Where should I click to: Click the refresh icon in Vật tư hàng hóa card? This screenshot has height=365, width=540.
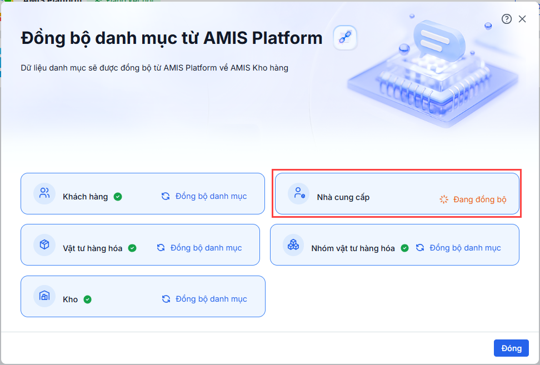pos(161,248)
